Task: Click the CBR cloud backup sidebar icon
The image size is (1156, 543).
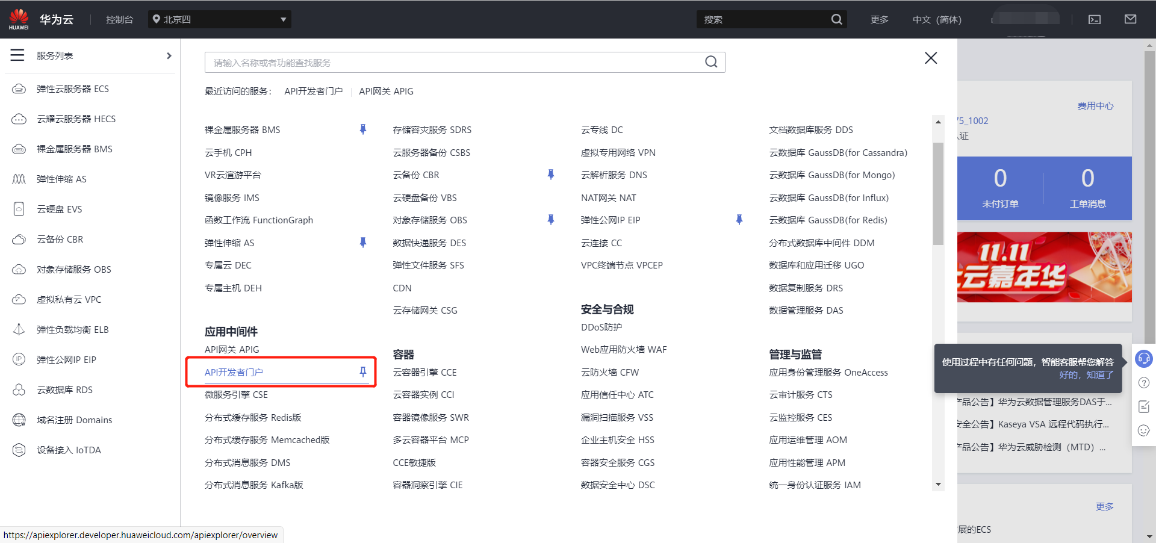Action: point(19,240)
